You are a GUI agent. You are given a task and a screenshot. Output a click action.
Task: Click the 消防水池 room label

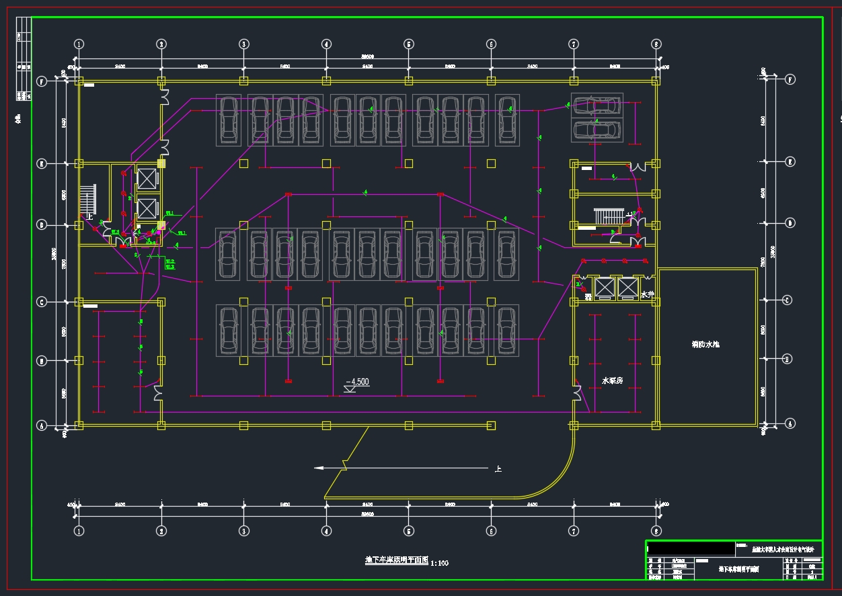click(x=706, y=345)
